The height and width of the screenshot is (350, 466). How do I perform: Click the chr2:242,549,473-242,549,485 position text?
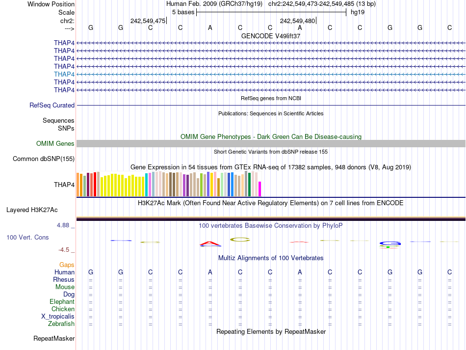[322, 4]
